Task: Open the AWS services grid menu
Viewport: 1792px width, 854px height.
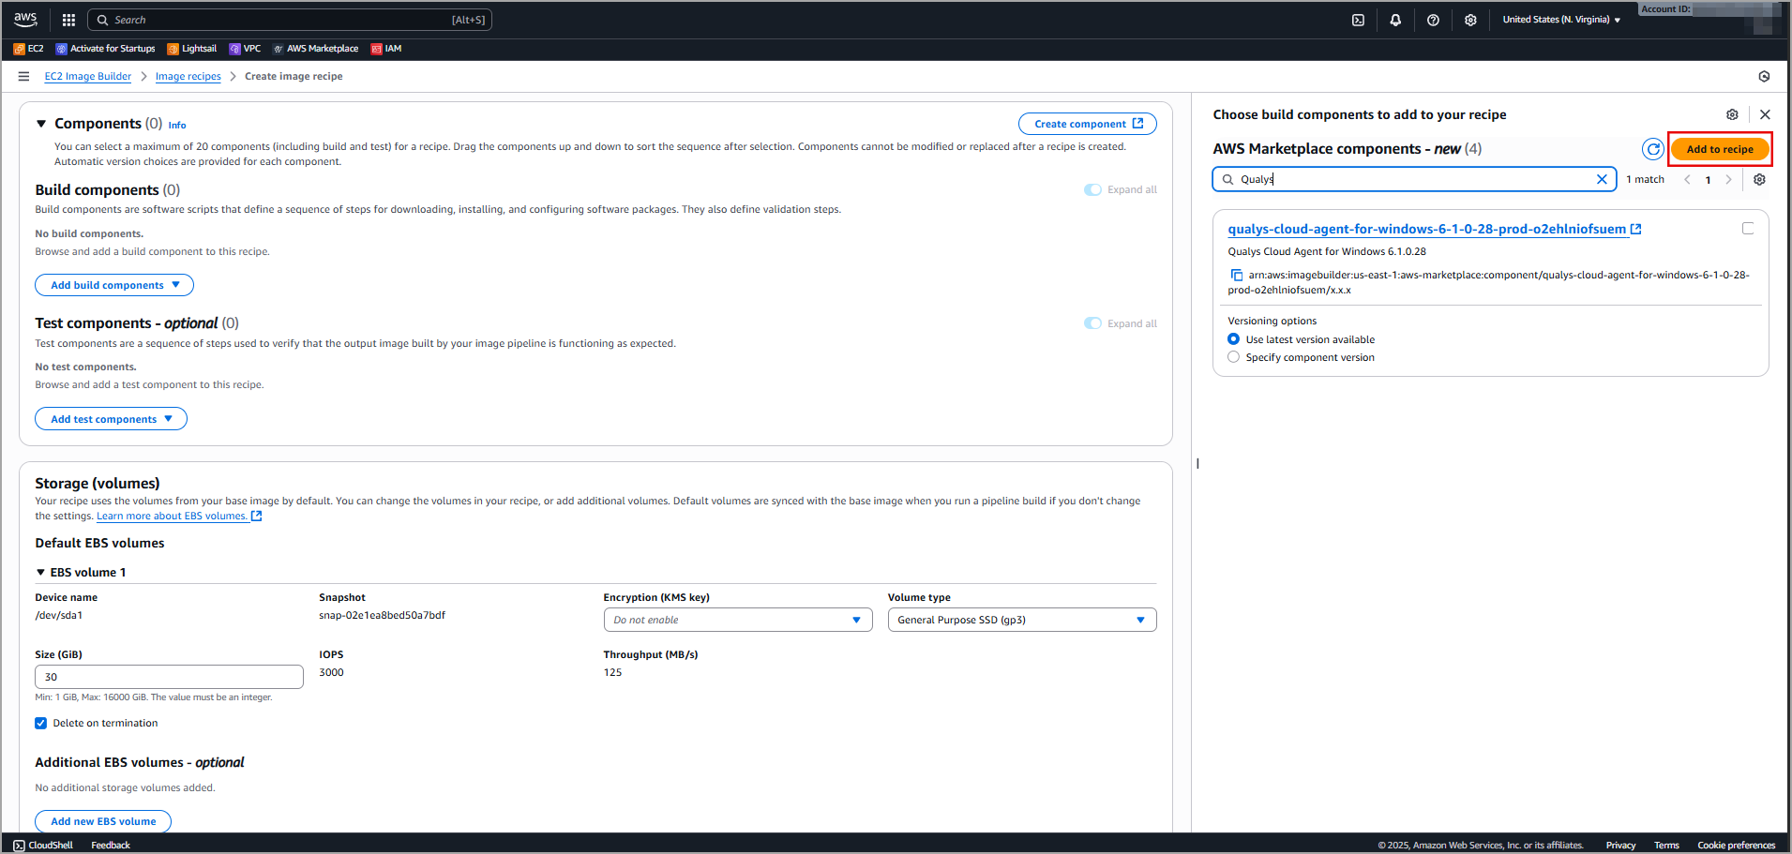Action: click(x=68, y=20)
